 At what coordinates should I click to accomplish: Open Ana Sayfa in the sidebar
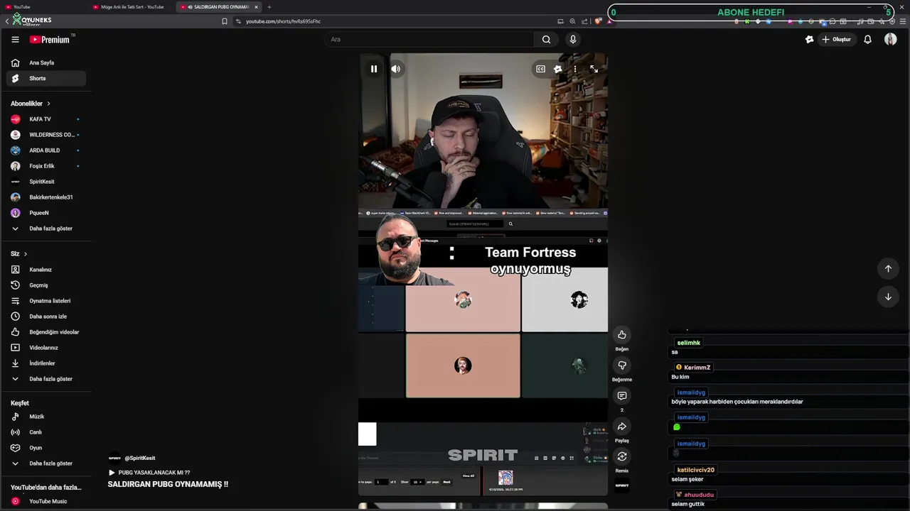click(x=46, y=62)
